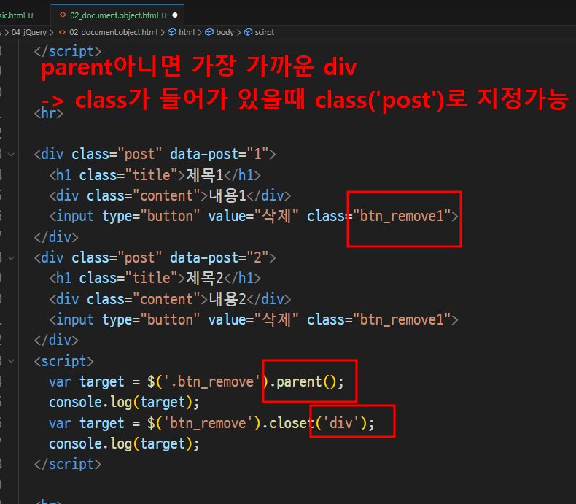Viewport: 576px width, 504px height.
Task: Click the 'btn_remove' selector before closet
Action: (x=208, y=423)
